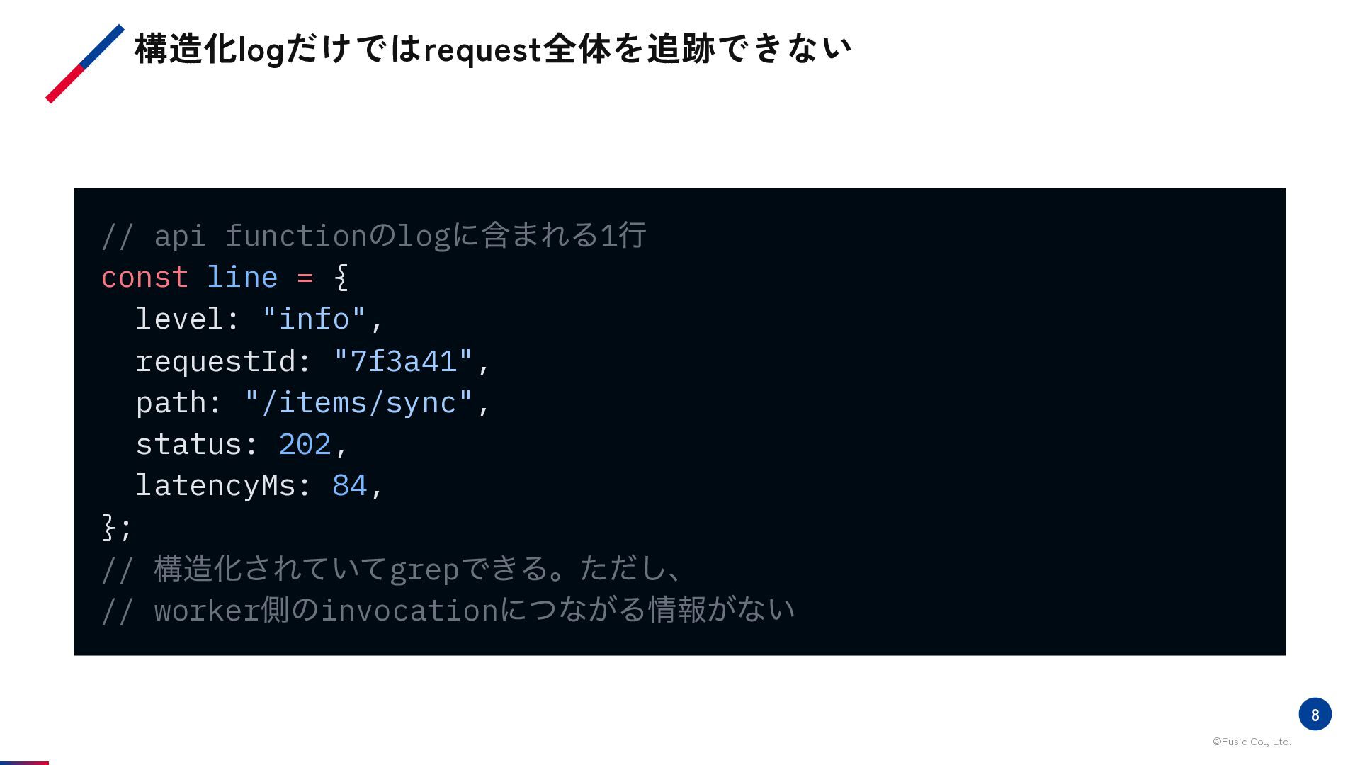1360x765 pixels.
Task: Click the status value 202
Action: tap(305, 444)
